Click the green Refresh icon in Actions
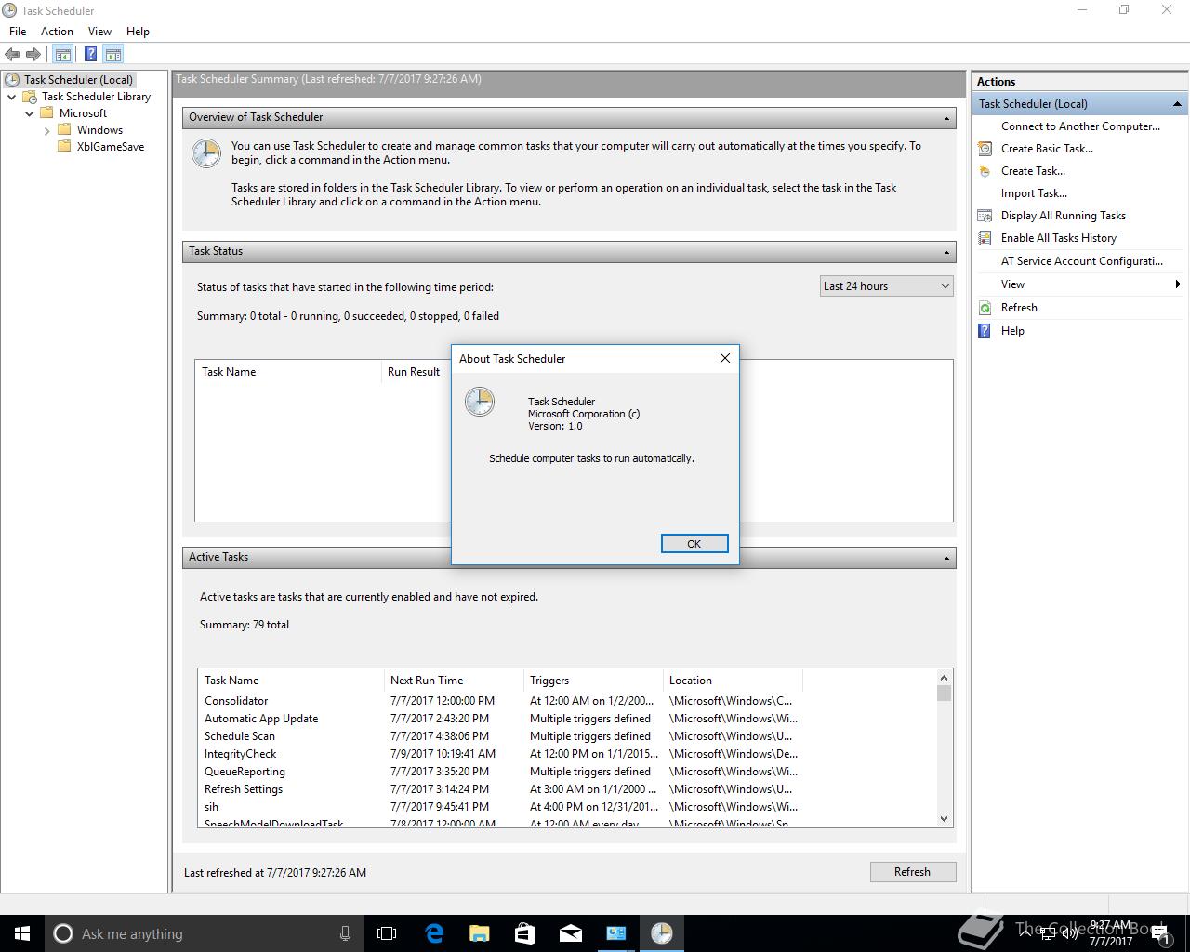This screenshot has height=952, width=1190. [985, 308]
